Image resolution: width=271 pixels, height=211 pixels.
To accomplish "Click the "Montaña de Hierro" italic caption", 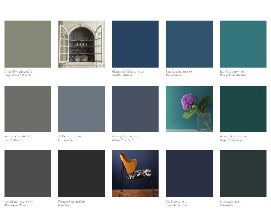I will point(15,205).
